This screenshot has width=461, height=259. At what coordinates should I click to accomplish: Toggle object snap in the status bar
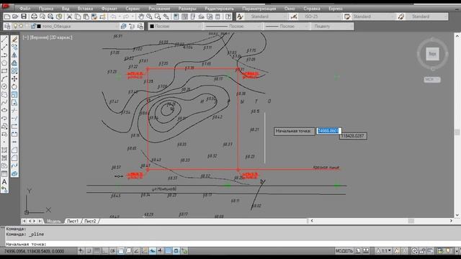[x=121, y=251]
